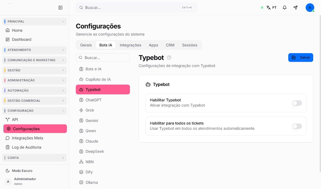Click the Home house icon

(x=8, y=30)
